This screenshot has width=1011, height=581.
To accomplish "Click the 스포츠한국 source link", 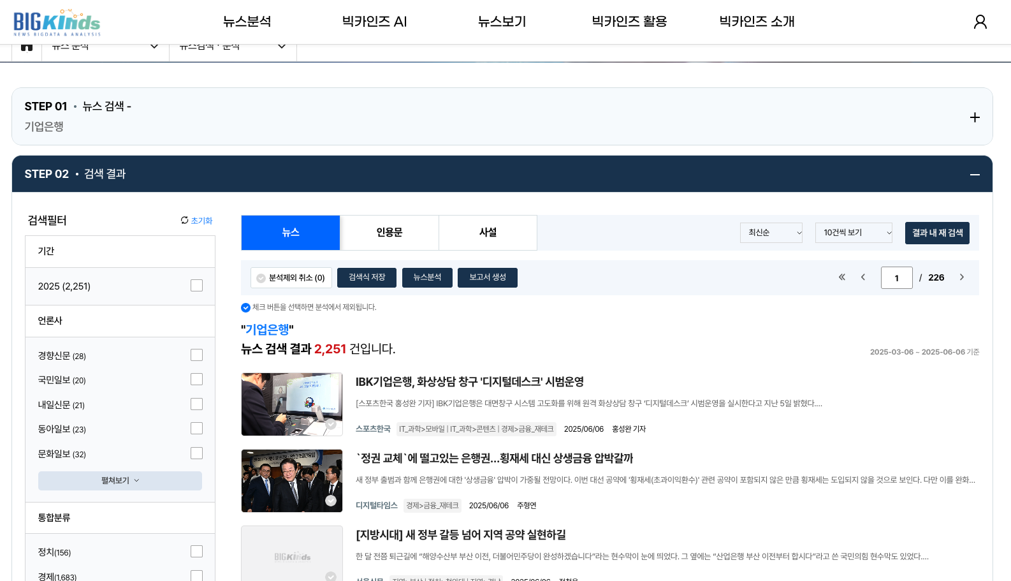I will point(373,429).
